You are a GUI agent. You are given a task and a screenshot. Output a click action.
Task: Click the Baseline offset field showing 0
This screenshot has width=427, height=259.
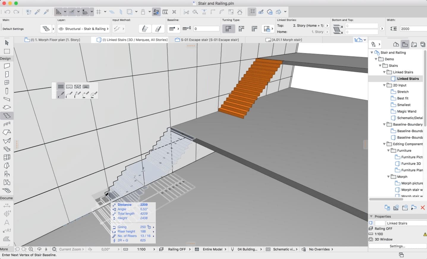coord(206,29)
